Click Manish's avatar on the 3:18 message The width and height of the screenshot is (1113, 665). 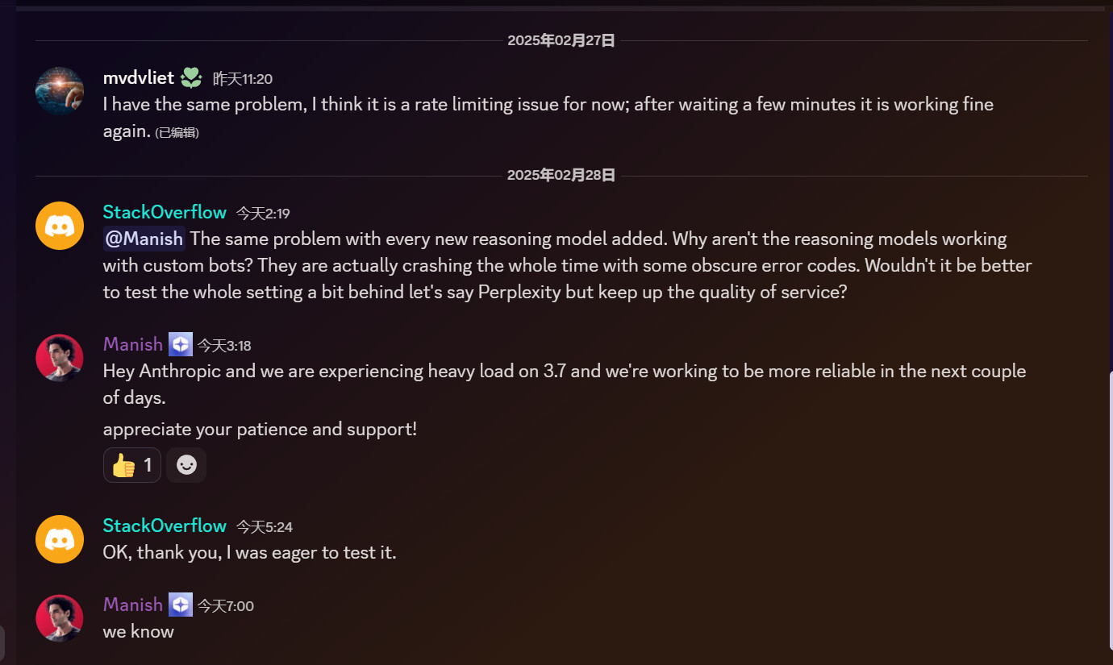tap(60, 358)
